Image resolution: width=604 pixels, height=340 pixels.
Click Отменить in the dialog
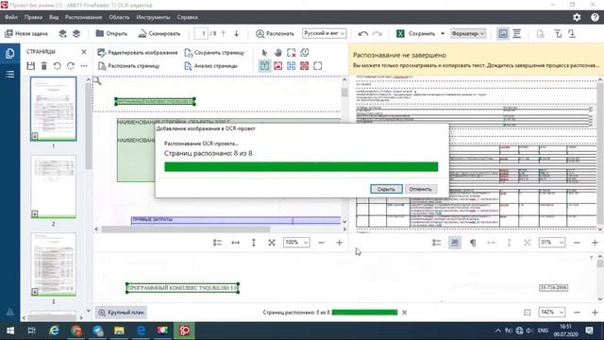click(x=421, y=189)
